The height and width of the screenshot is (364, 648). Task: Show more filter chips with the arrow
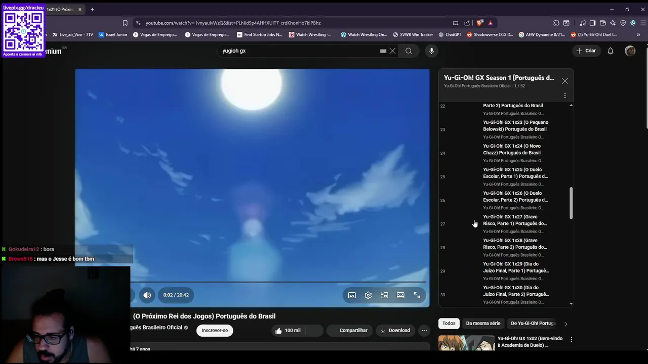pos(566,324)
